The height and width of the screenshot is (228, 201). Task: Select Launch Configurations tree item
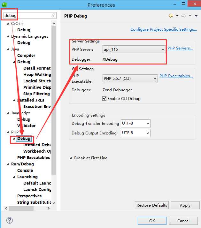37,190
